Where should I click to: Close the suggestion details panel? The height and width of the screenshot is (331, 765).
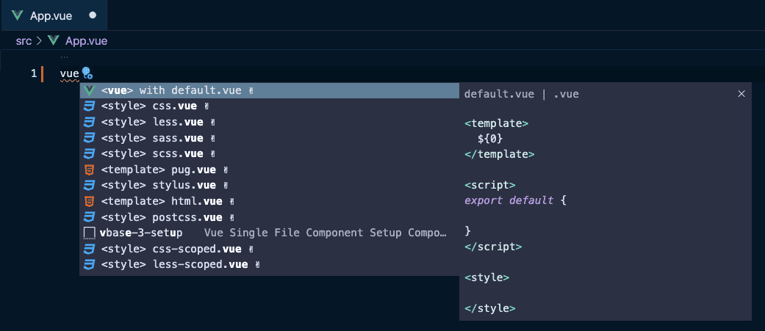click(741, 94)
